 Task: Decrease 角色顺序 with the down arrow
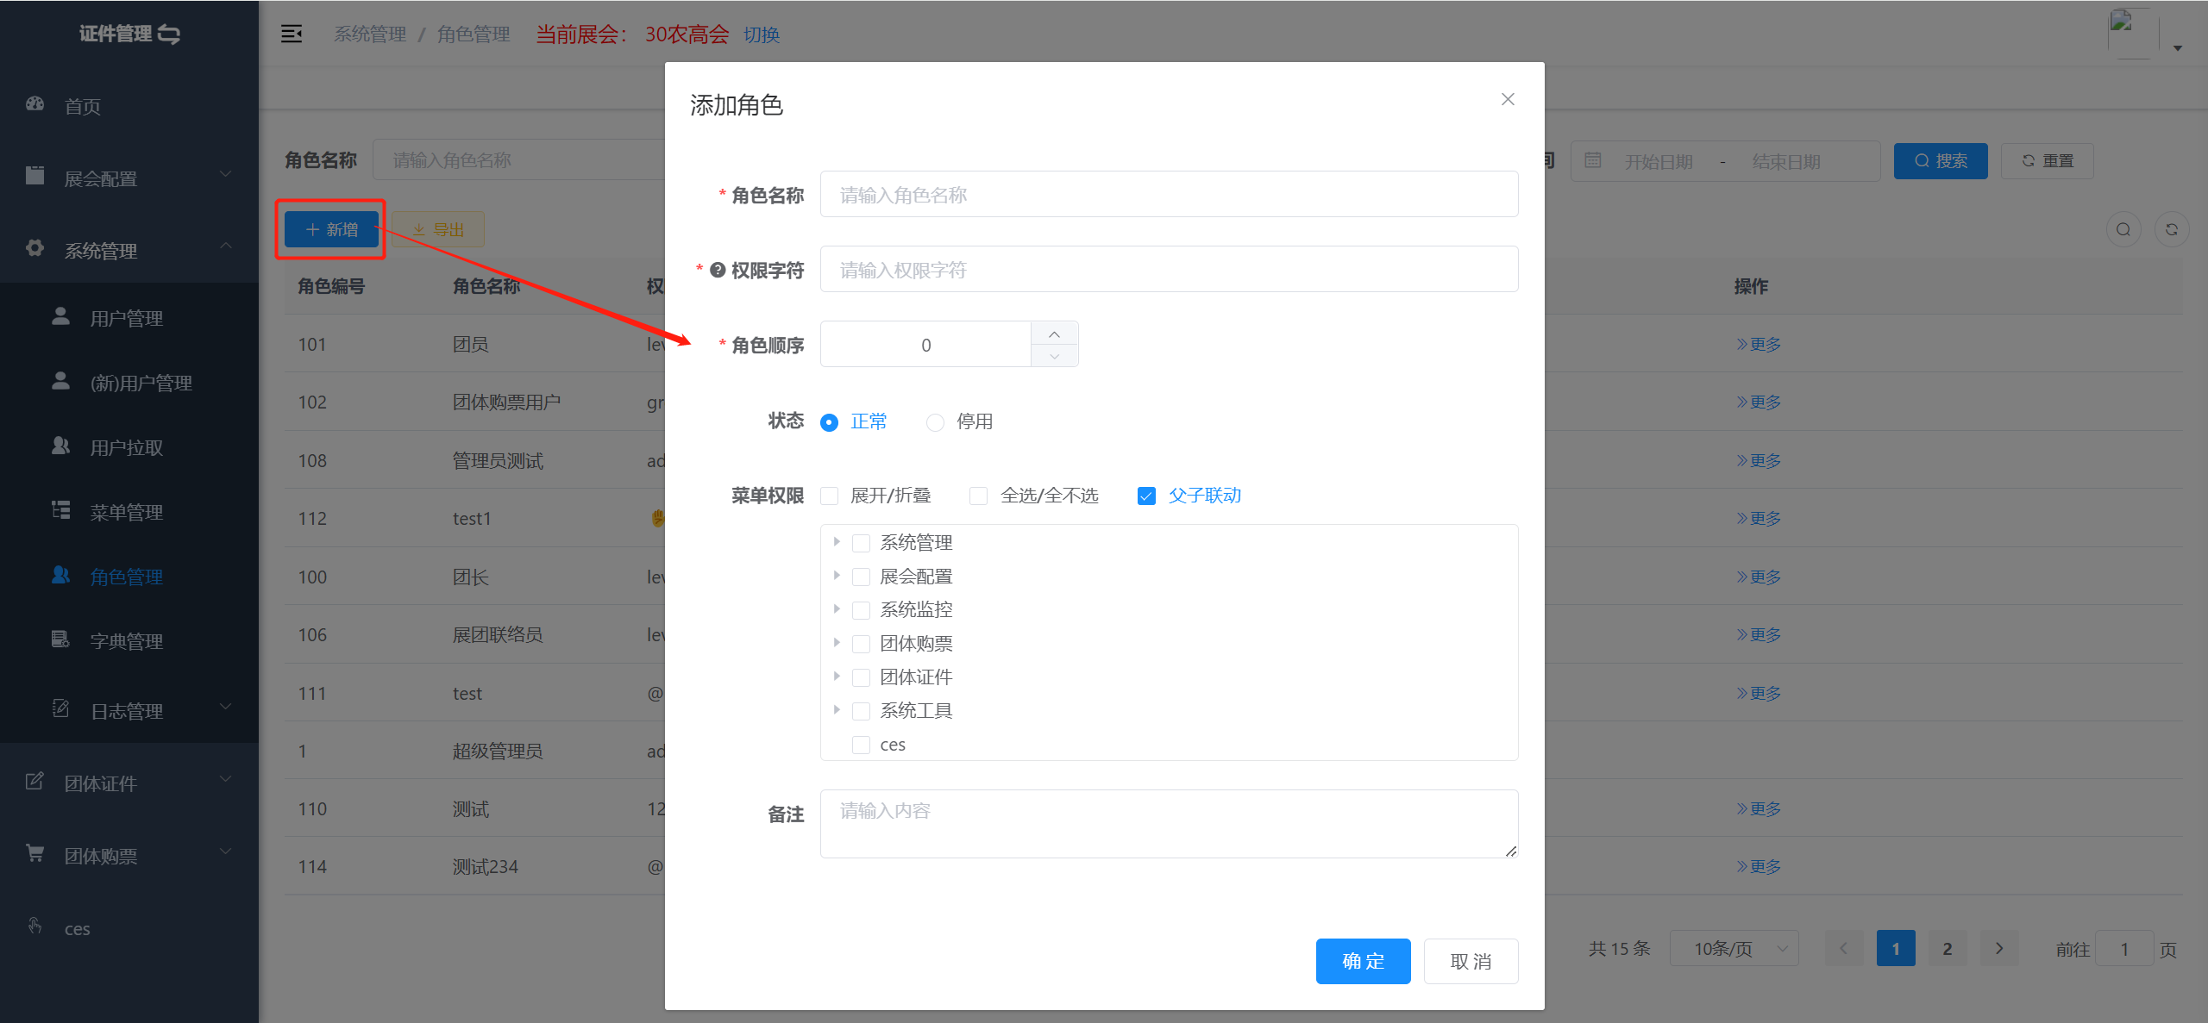[x=1054, y=356]
